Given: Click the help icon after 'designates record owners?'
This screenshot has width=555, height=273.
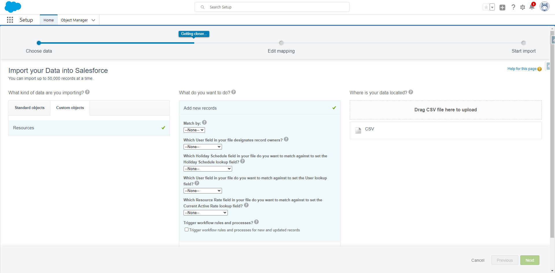Looking at the screenshot, I should click(286, 139).
